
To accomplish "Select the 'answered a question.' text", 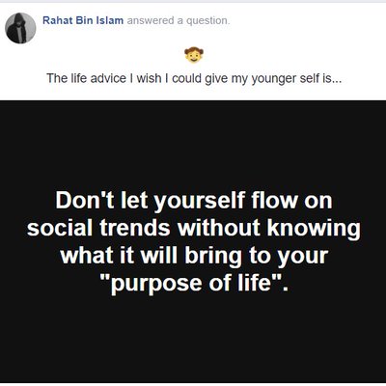I will coord(179,20).
